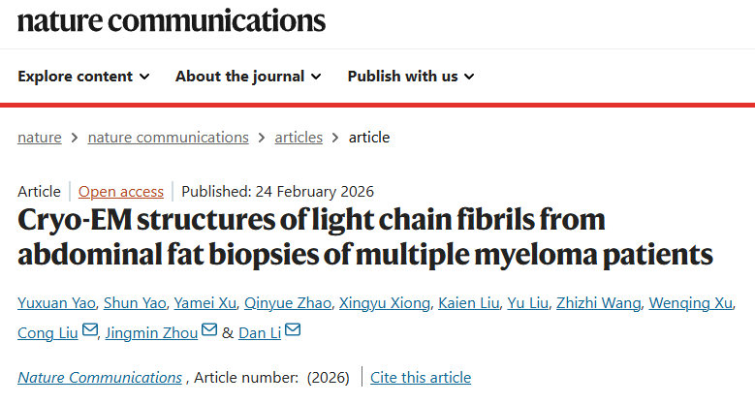This screenshot has width=755, height=404.
Task: Navigate to the articles breadcrumb
Action: (299, 138)
